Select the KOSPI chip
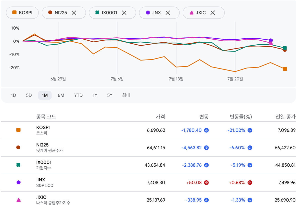The width and height of the screenshot is (300, 210). [x=22, y=13]
